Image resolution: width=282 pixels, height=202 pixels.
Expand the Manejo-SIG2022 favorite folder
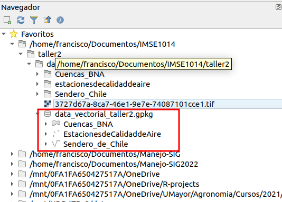tap(12, 164)
